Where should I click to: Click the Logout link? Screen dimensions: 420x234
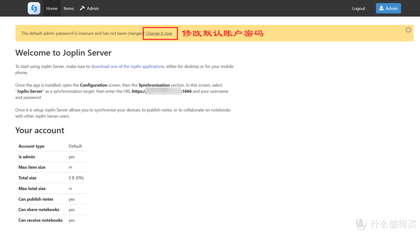click(x=359, y=9)
